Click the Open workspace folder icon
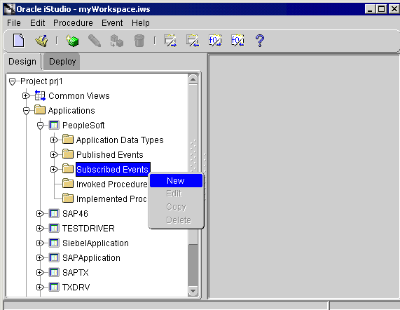The image size is (400, 310). click(x=41, y=41)
